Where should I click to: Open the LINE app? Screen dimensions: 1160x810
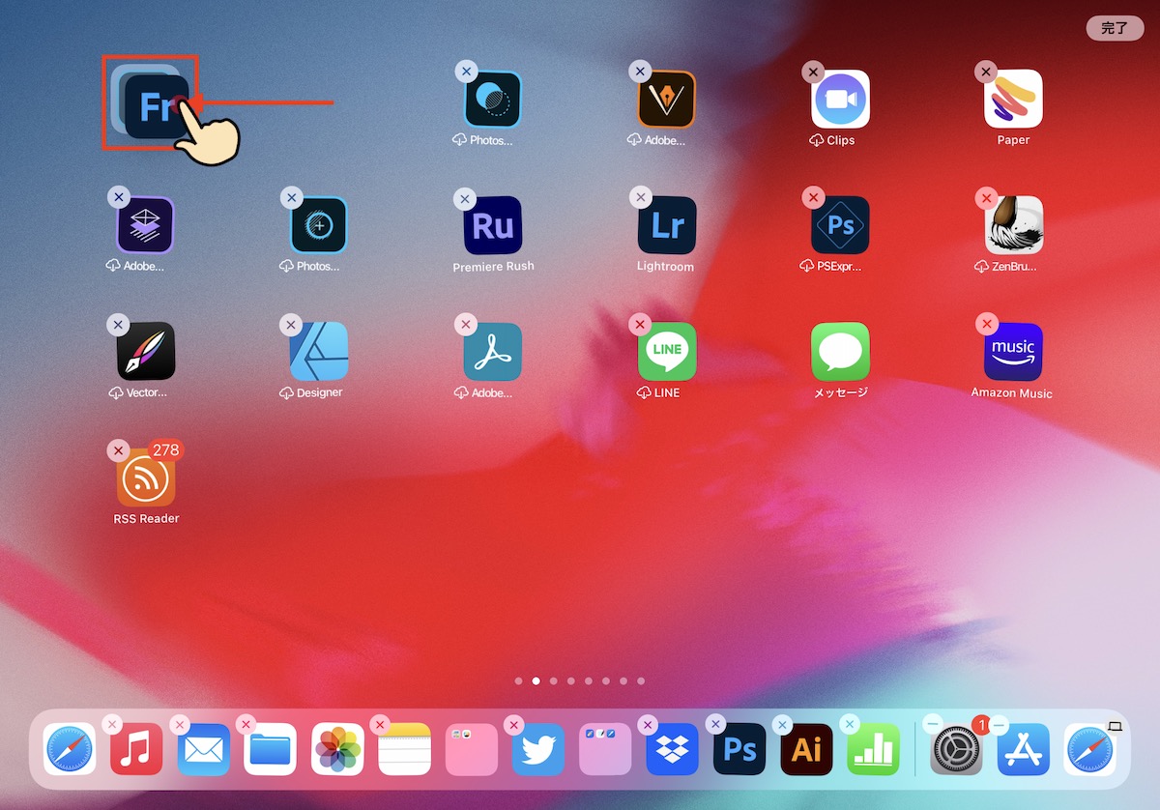click(x=666, y=351)
